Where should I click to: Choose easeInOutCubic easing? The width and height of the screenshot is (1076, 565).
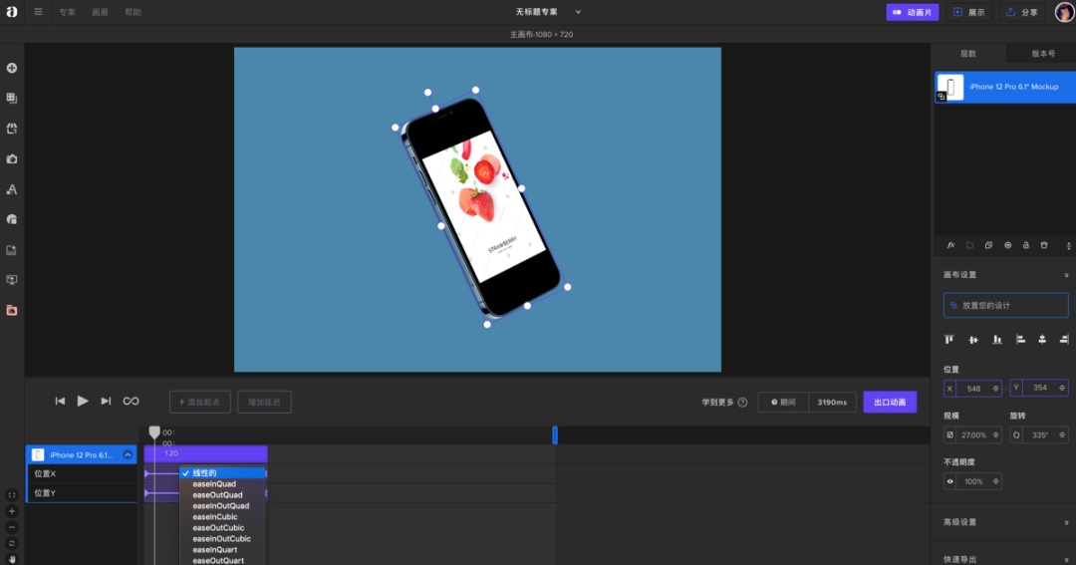222,539
